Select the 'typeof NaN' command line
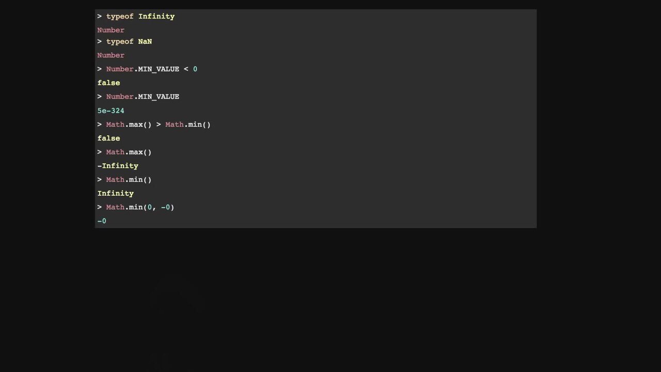This screenshot has height=372, width=661. 124,41
